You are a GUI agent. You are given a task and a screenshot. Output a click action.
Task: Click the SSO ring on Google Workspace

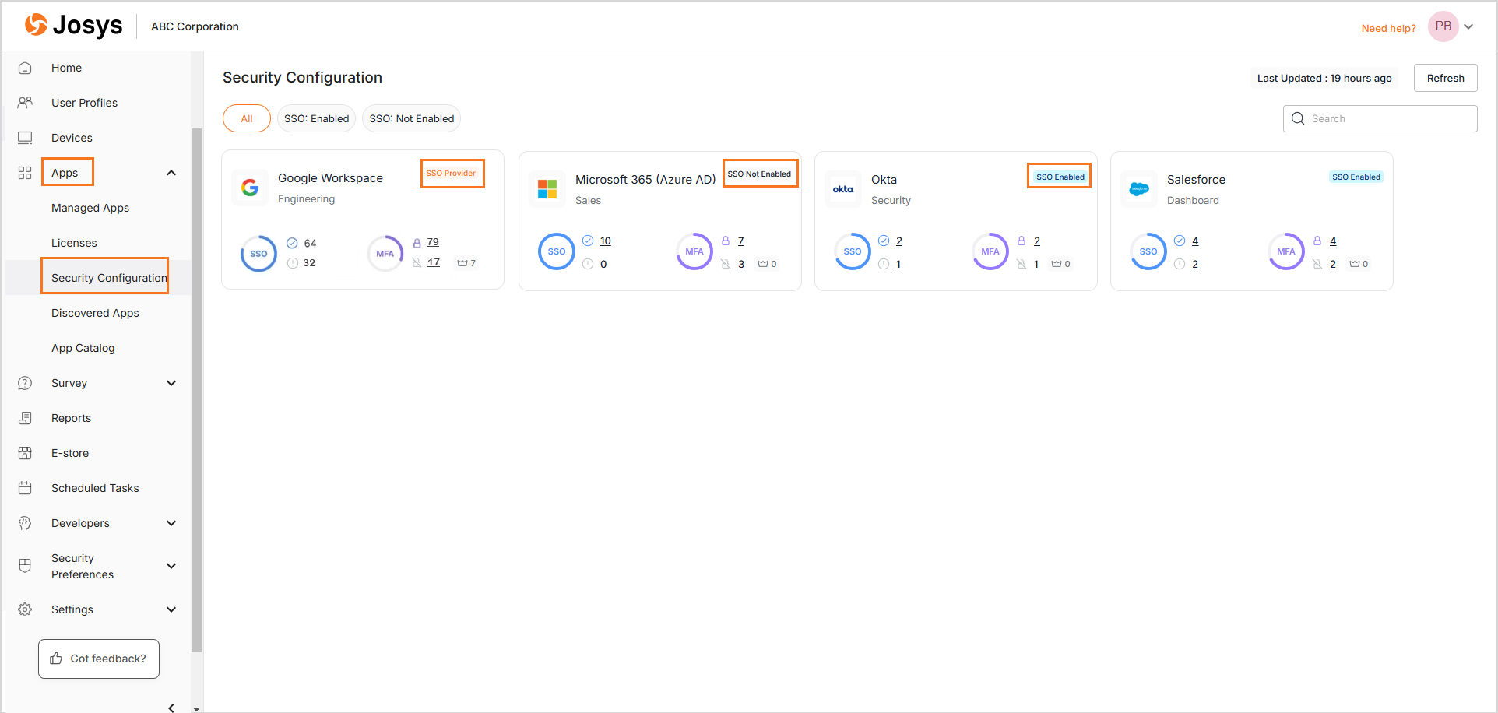click(x=258, y=254)
